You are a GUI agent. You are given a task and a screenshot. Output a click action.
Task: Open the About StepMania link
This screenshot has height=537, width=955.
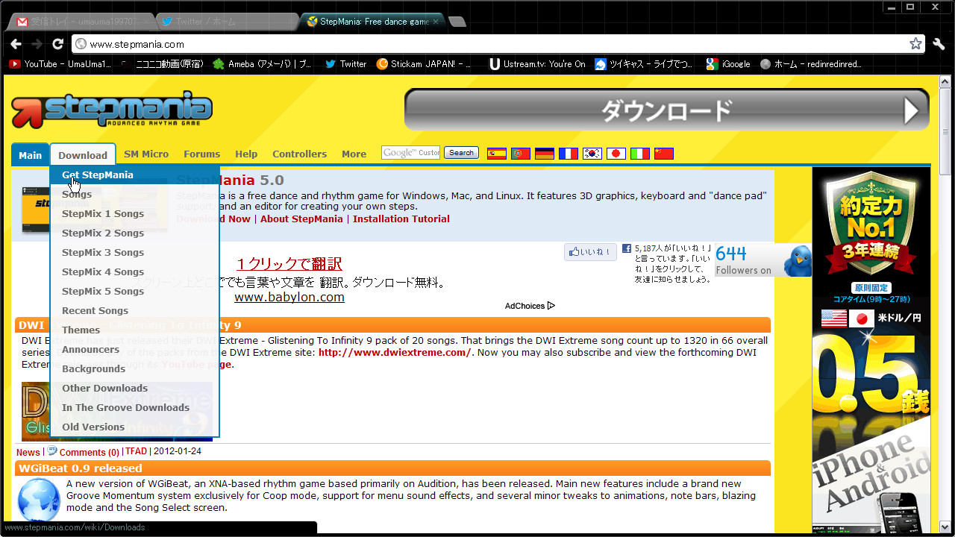301,219
